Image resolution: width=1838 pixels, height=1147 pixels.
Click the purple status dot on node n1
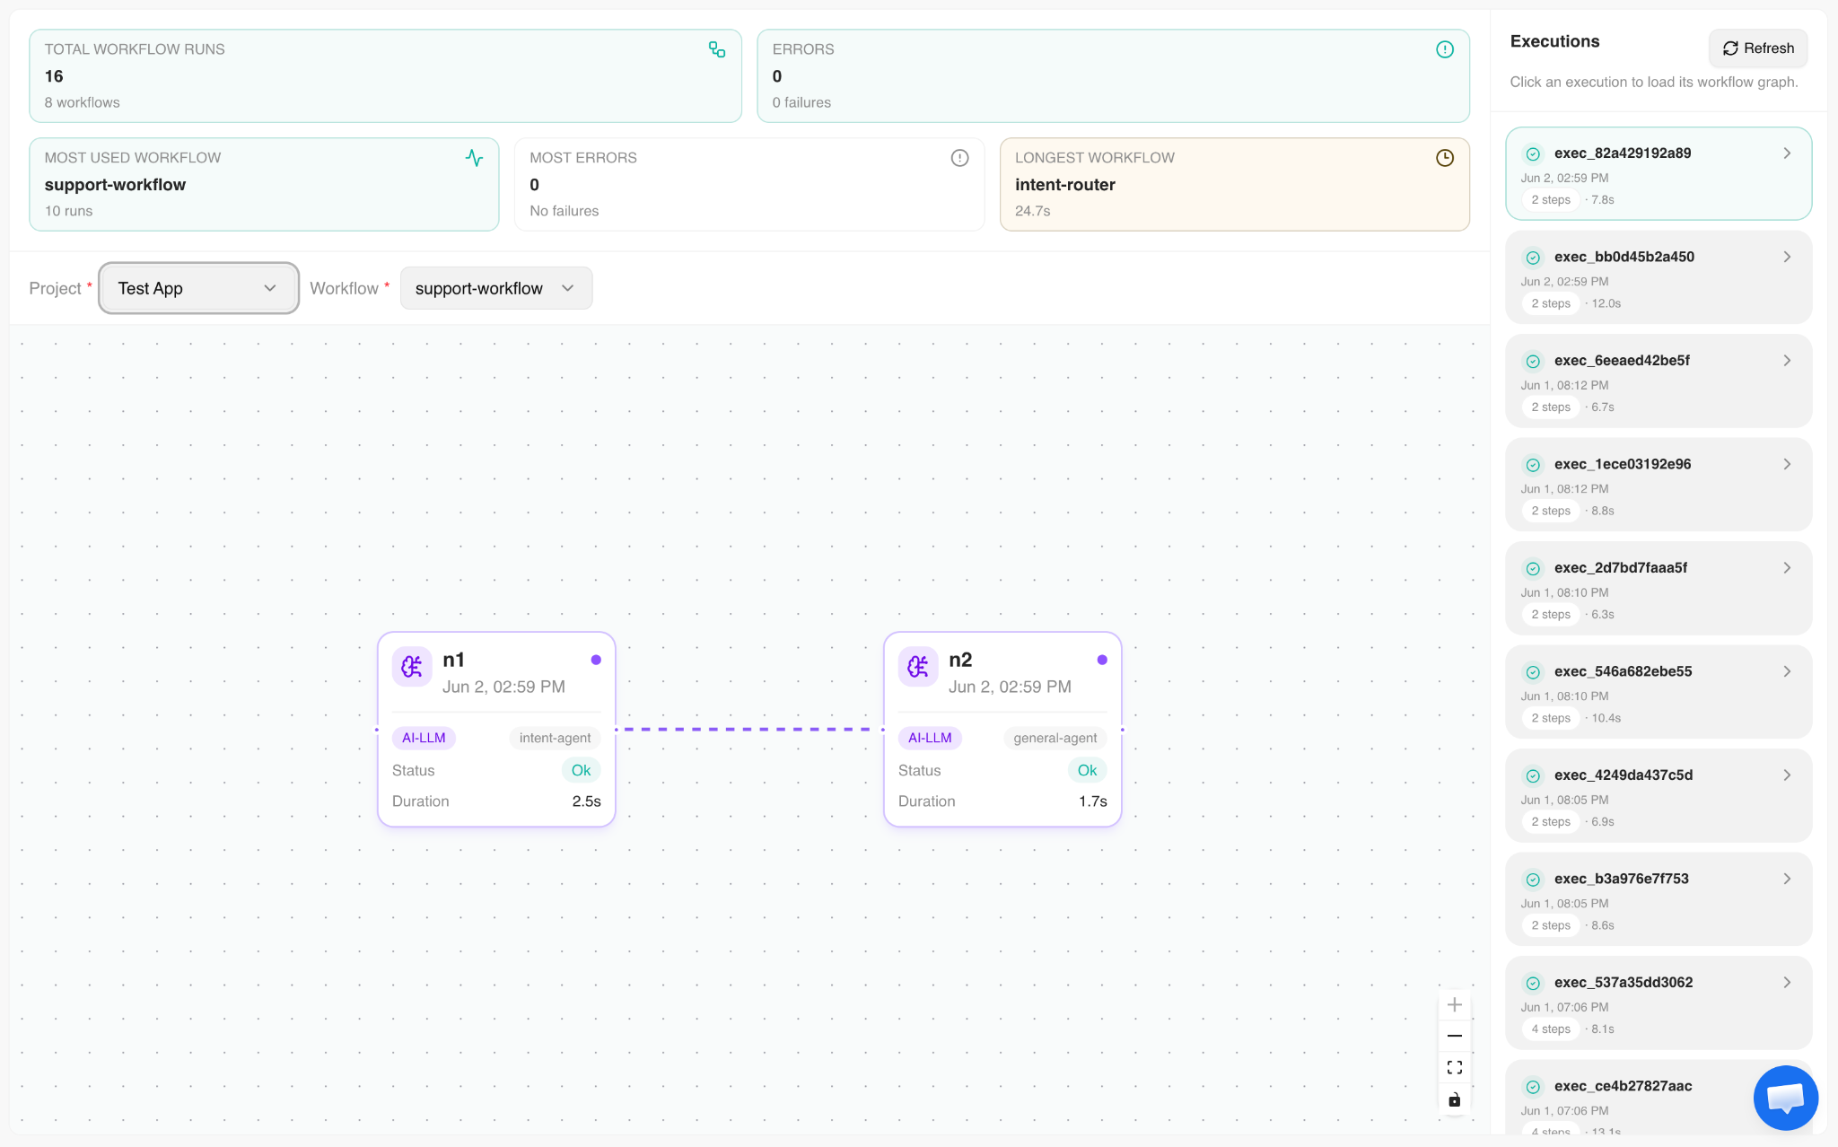pyautogui.click(x=596, y=660)
